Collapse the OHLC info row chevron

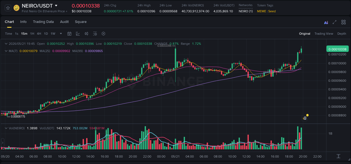coord(6,44)
